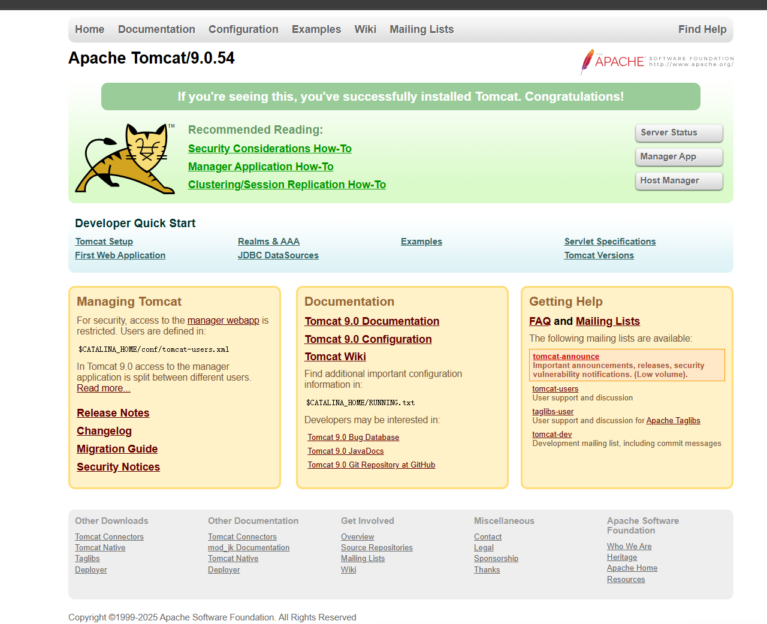Open Contact link under Miscellaneous

coord(488,537)
